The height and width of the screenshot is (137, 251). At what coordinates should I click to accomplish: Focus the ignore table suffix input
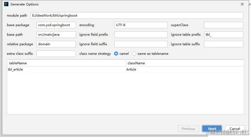[224, 44]
